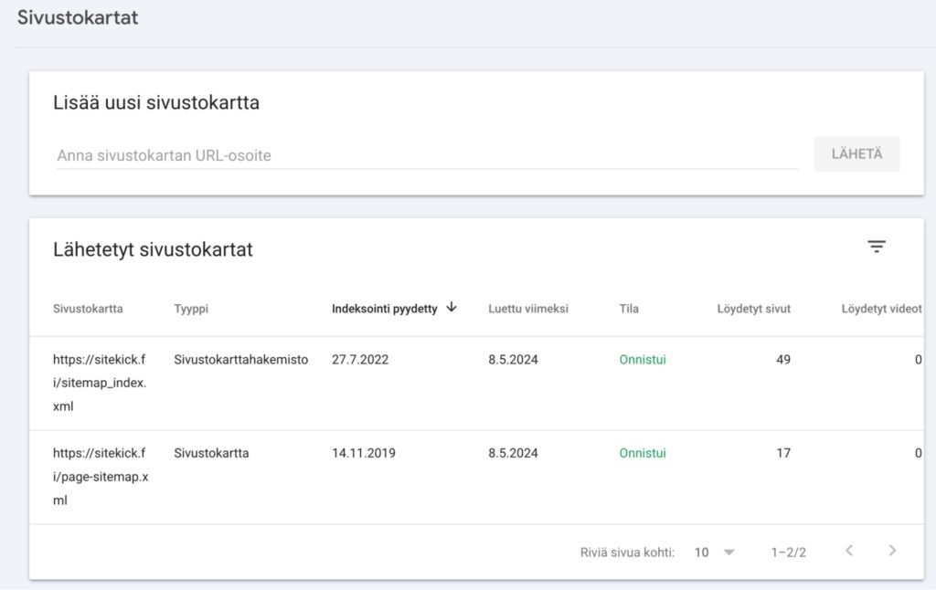This screenshot has height=590, width=936.
Task: Open the sitemap_index.xml sitemap row
Action: point(100,383)
